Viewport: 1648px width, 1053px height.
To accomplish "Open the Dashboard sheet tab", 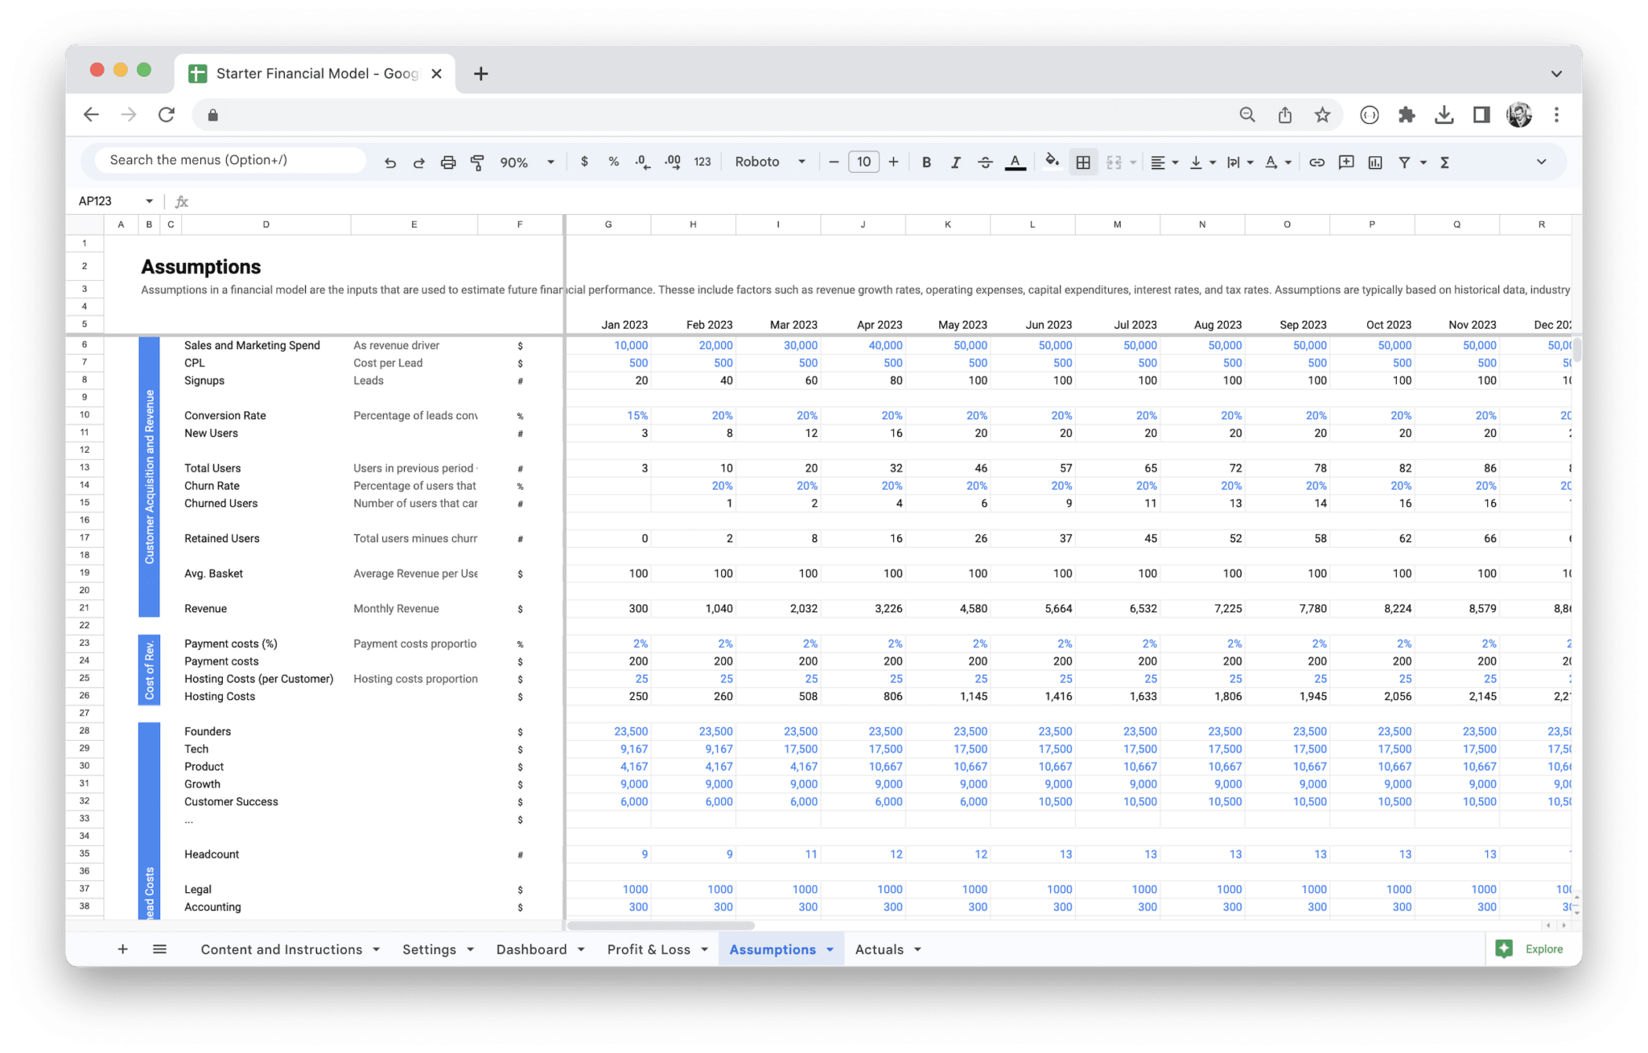I will (532, 948).
